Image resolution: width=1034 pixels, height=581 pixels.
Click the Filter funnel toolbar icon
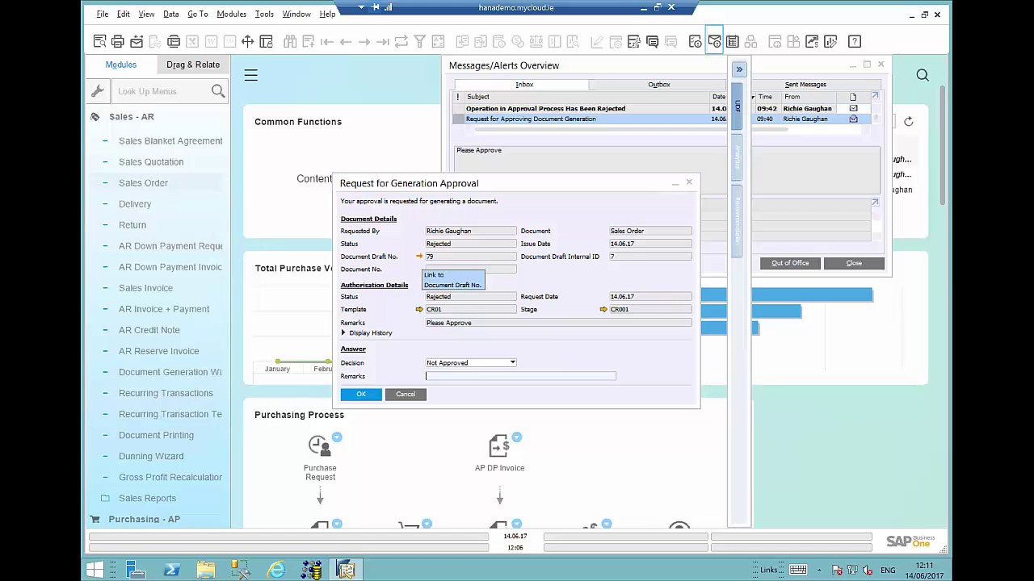[420, 41]
